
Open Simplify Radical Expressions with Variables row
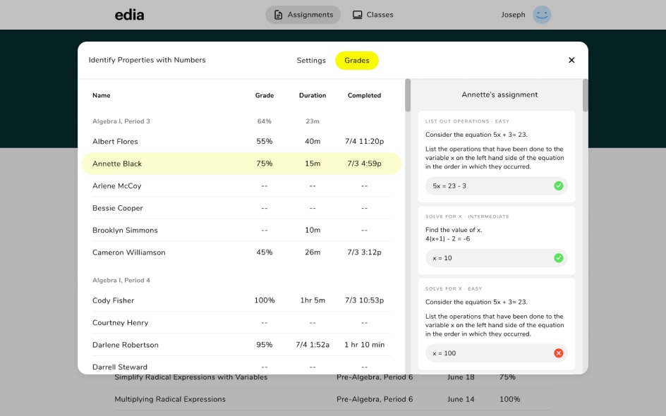pyautogui.click(x=191, y=377)
